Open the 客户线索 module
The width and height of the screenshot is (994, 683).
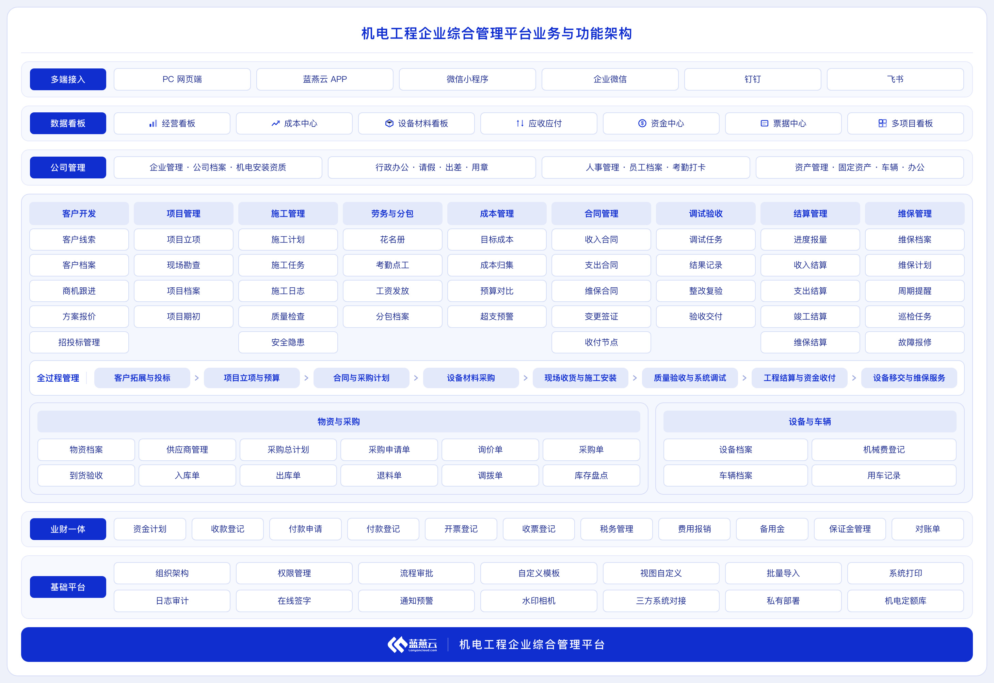point(79,240)
